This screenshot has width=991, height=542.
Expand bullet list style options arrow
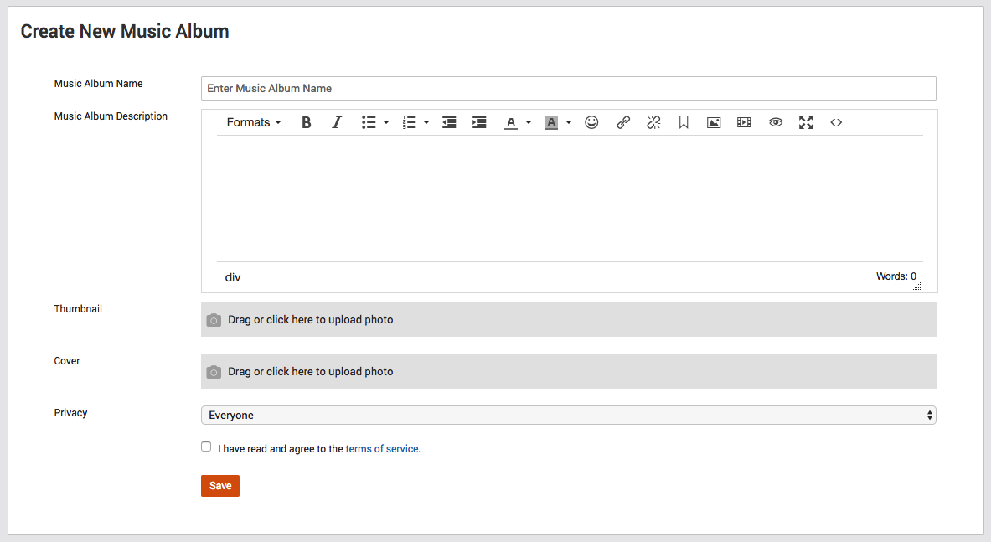[386, 122]
